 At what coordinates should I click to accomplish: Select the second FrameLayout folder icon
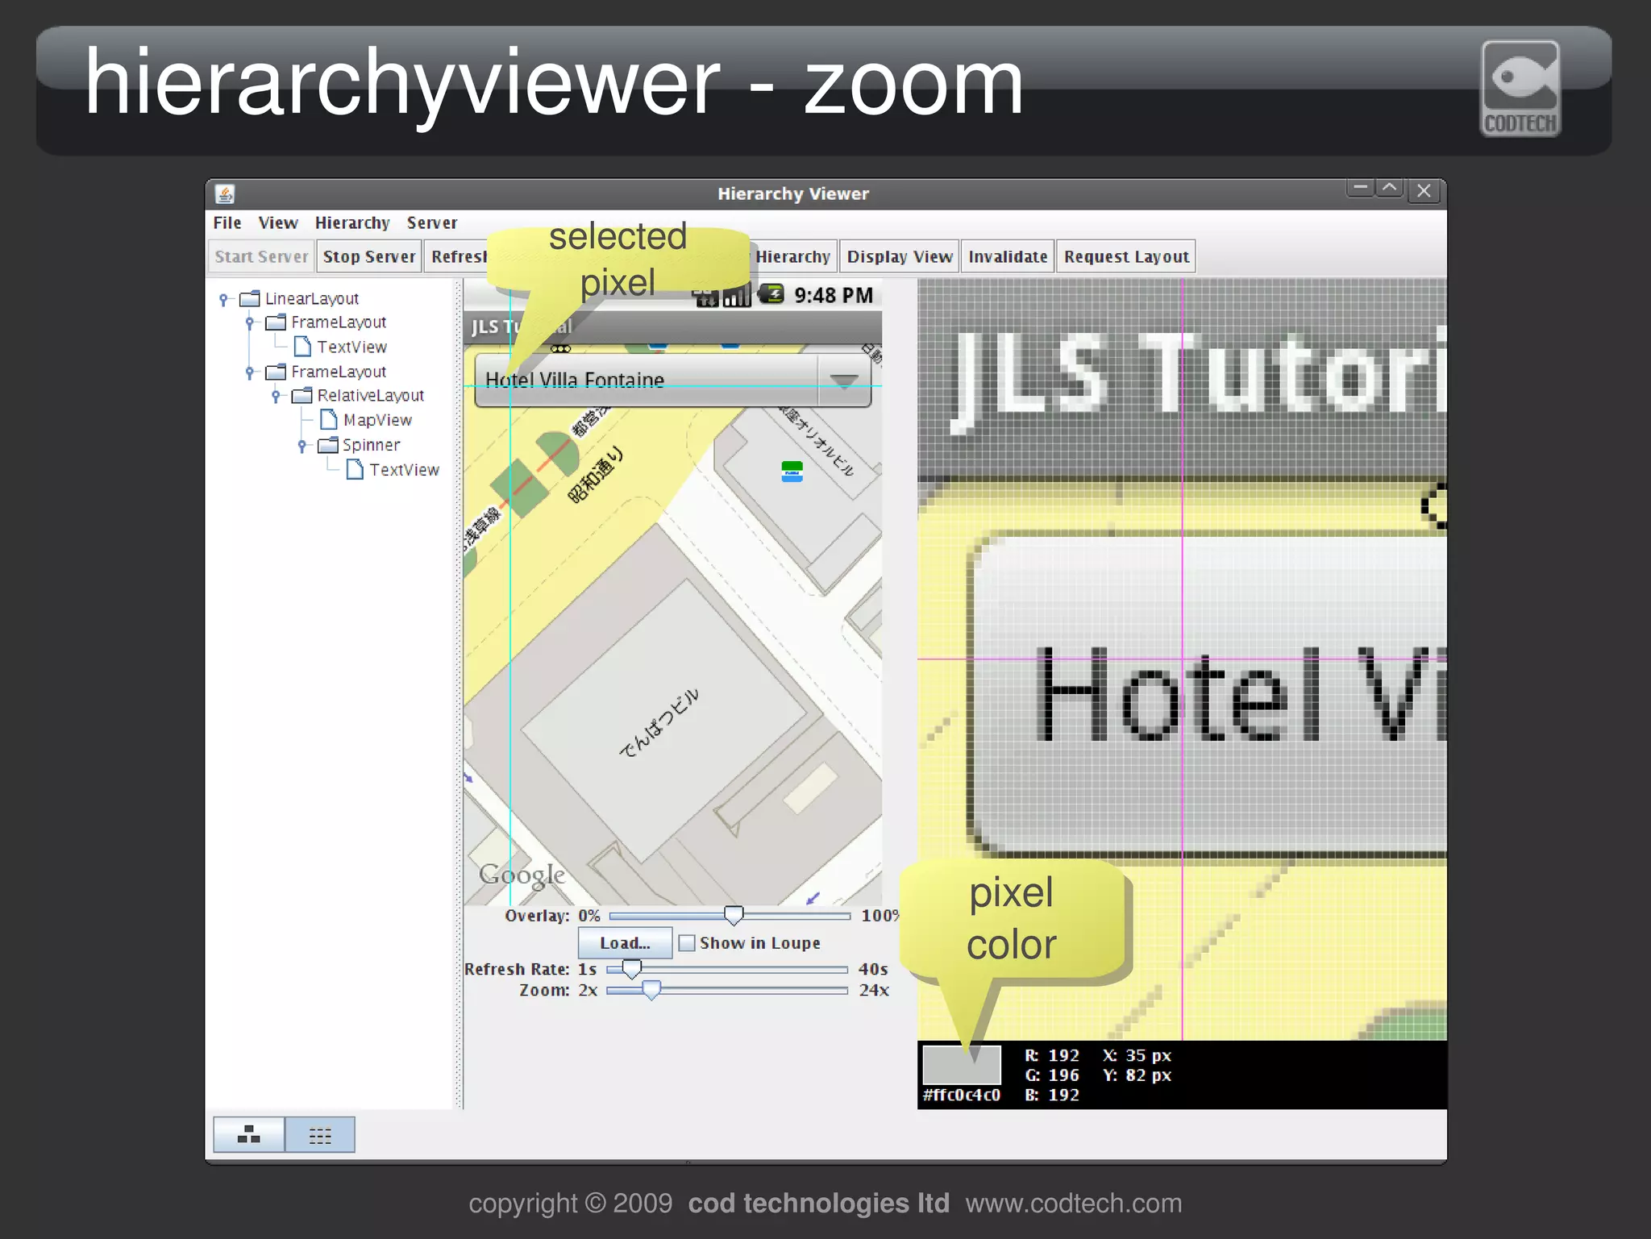click(x=276, y=372)
